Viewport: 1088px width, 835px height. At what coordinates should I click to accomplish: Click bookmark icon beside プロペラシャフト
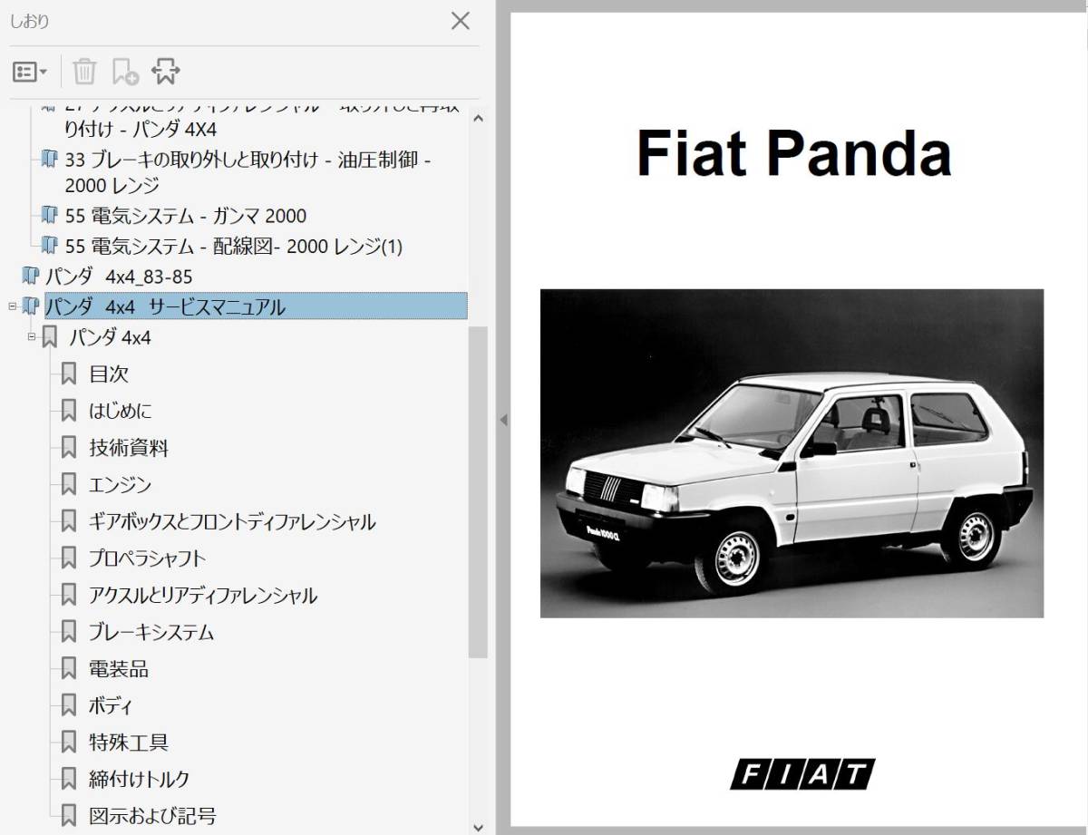tap(69, 558)
